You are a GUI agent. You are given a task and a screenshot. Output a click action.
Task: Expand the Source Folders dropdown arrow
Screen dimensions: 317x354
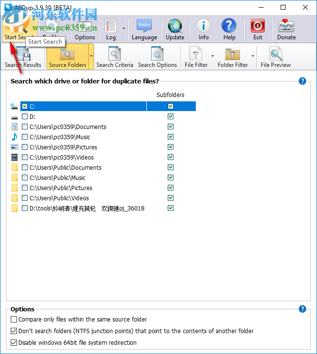(x=91, y=57)
